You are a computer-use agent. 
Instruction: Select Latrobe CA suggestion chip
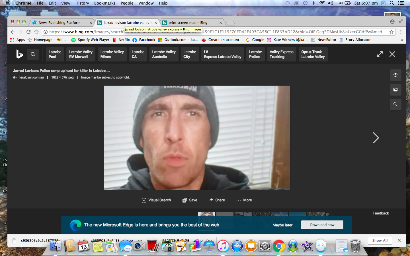pyautogui.click(x=138, y=54)
